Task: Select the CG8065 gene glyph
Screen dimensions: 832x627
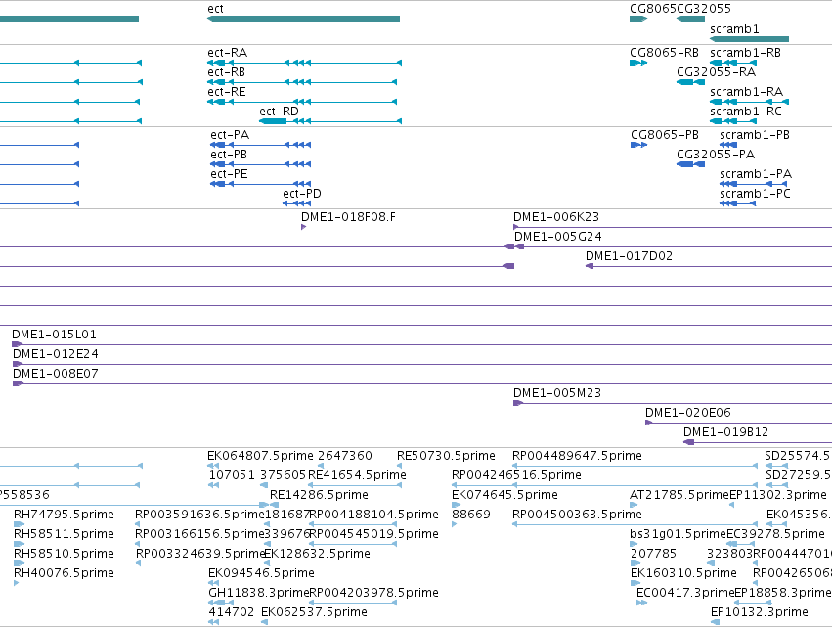Action: 638,19
